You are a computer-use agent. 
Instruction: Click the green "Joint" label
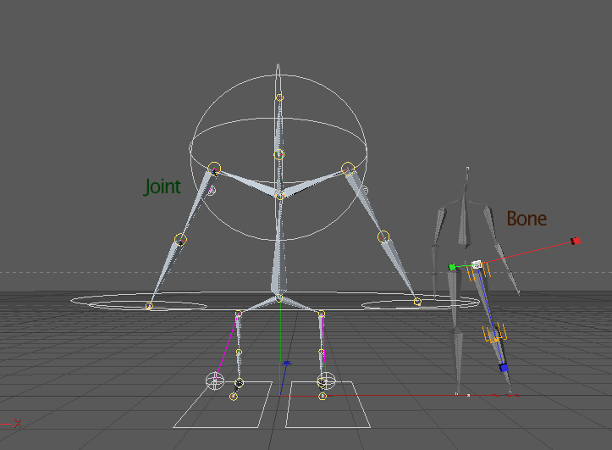pos(163,186)
